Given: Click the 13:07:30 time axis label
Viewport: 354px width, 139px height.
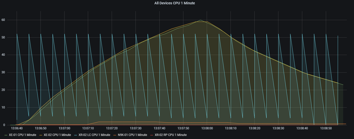Looking at the screenshot, I should point(136,128).
